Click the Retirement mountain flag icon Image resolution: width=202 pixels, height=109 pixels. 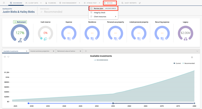pos(20,40)
